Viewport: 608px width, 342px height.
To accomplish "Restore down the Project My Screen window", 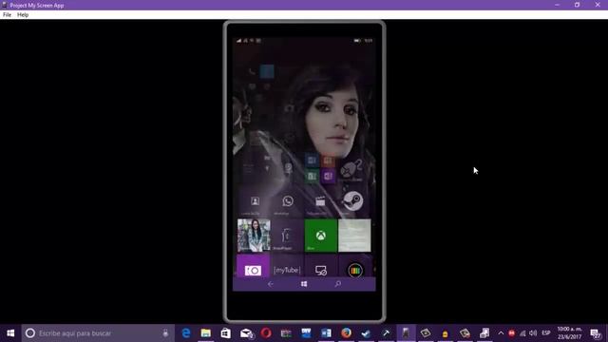I will pos(577,5).
